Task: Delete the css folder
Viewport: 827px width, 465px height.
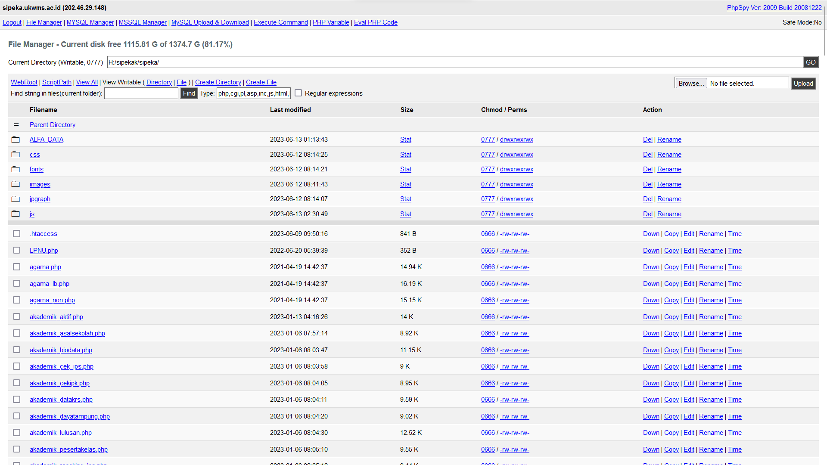Action: coord(648,155)
